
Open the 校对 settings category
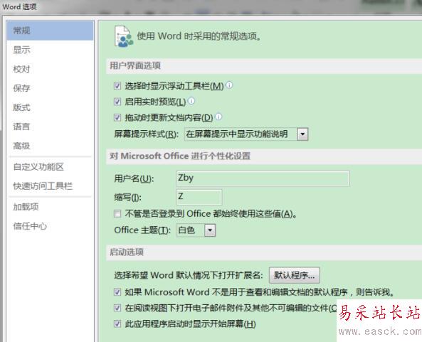(x=50, y=69)
